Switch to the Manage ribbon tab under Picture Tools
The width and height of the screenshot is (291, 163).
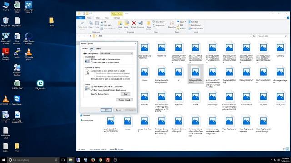[x=117, y=18]
